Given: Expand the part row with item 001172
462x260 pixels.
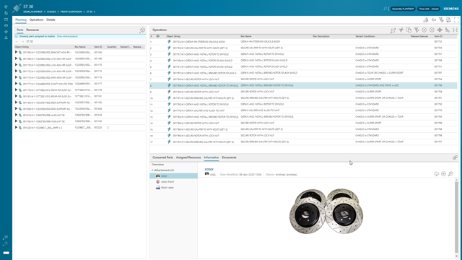Looking at the screenshot, I should click(16, 71).
